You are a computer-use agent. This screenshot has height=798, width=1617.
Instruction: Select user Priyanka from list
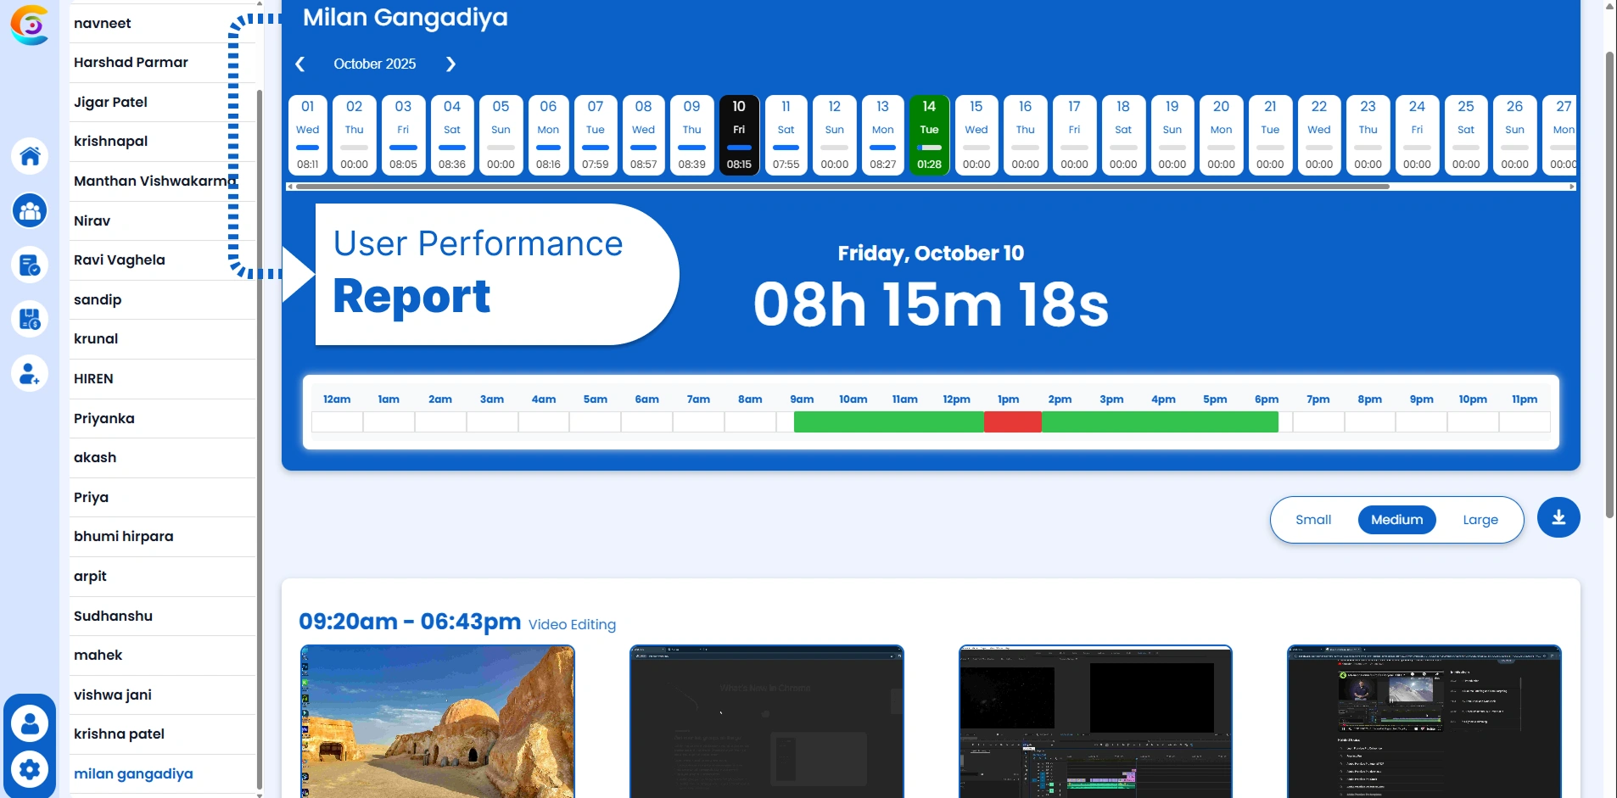pyautogui.click(x=104, y=418)
